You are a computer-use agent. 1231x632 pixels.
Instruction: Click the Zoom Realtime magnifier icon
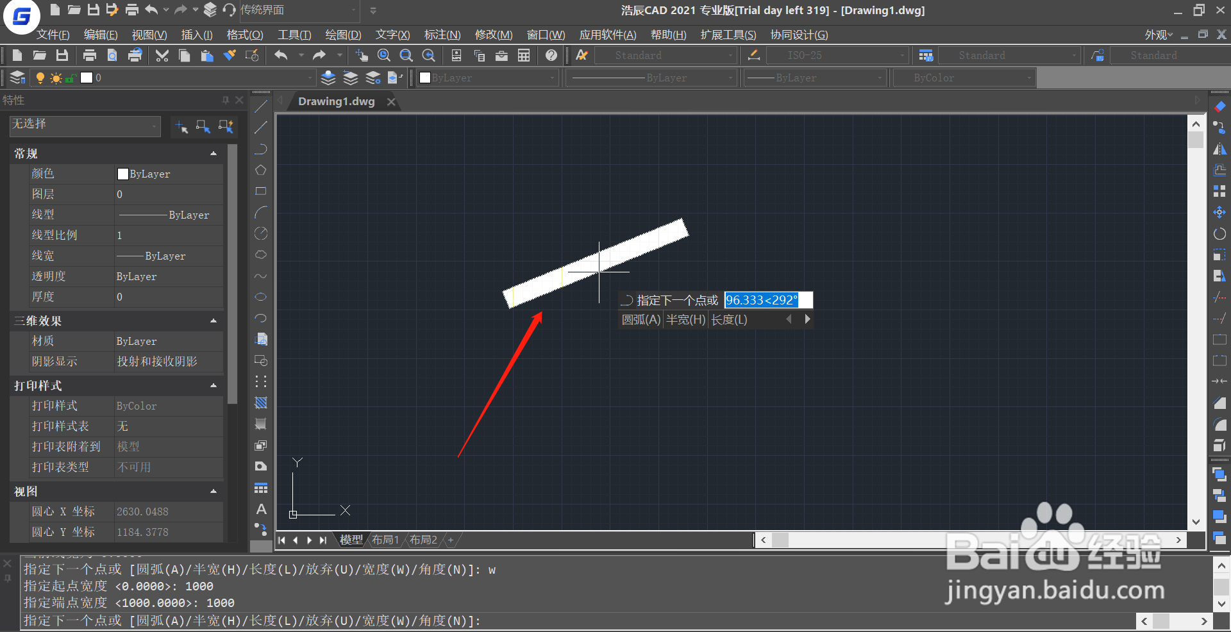coord(384,56)
